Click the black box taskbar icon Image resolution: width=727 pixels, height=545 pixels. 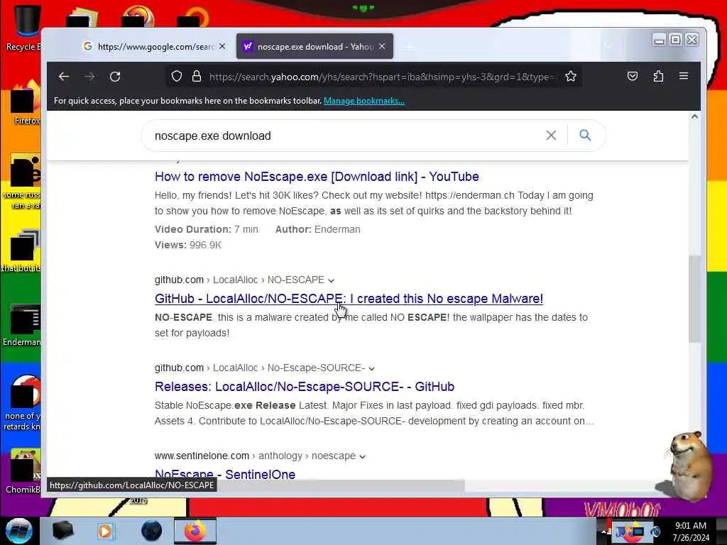[62, 531]
